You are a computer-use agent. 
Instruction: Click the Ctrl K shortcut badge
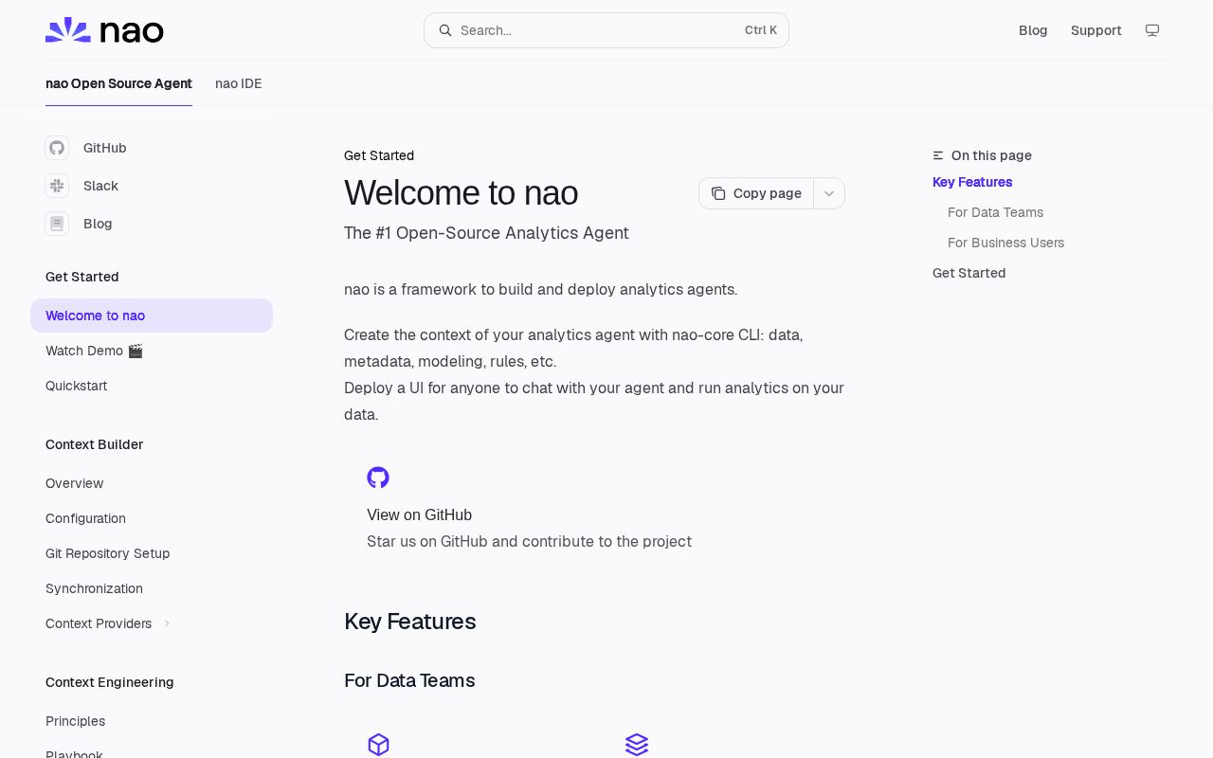[x=761, y=30]
